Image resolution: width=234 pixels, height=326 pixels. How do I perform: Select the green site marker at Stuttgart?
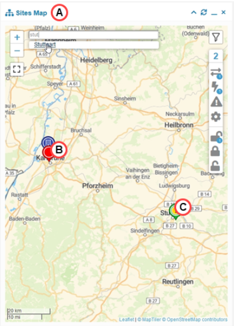[x=175, y=212]
